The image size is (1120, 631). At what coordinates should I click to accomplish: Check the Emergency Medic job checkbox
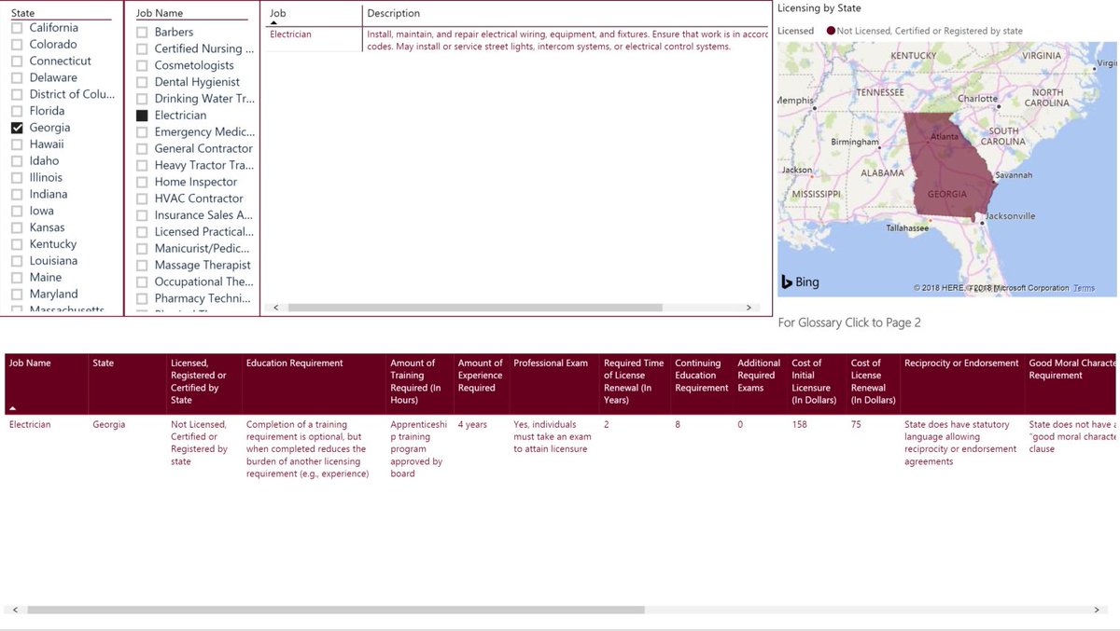pos(142,132)
